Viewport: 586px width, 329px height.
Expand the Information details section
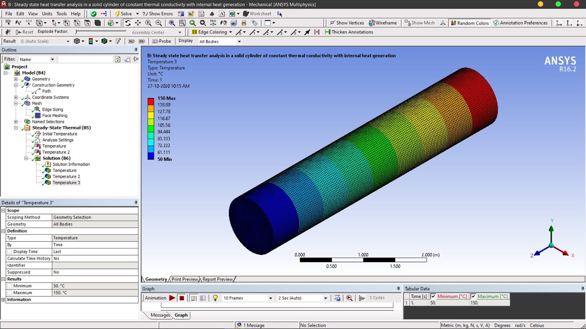(x=3, y=300)
